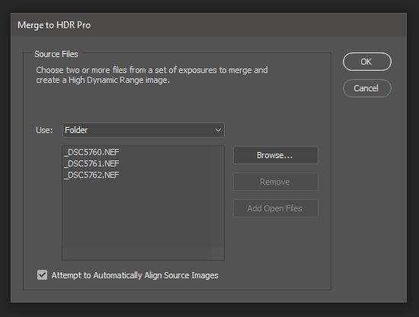Select _DSC5762.NEF in the file list

pos(91,175)
